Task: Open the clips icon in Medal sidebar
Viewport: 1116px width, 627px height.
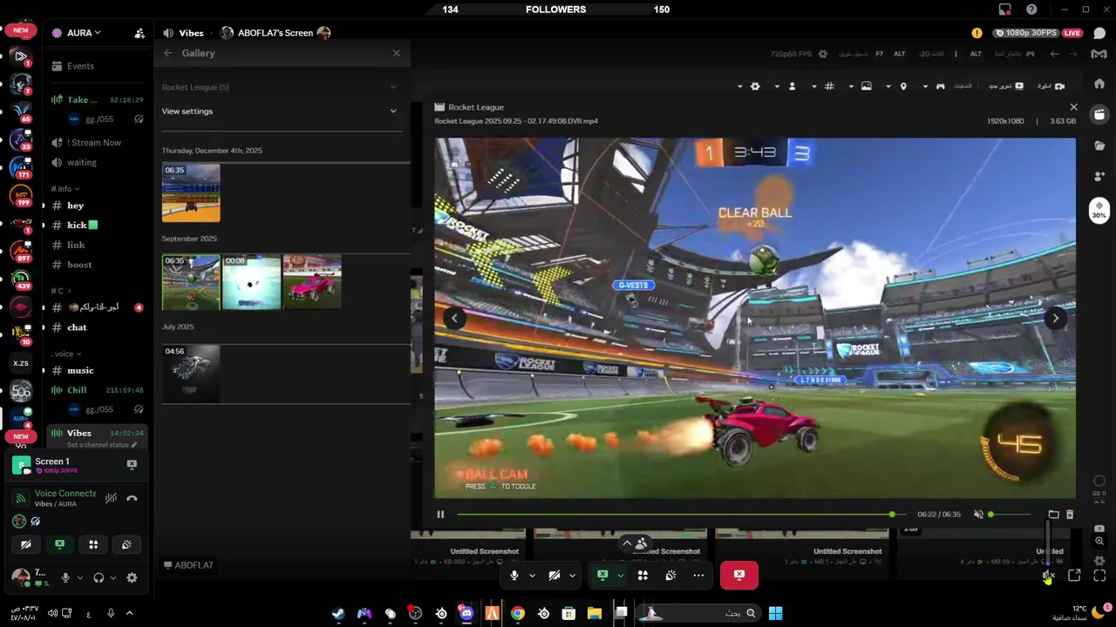Action: 1099,115
